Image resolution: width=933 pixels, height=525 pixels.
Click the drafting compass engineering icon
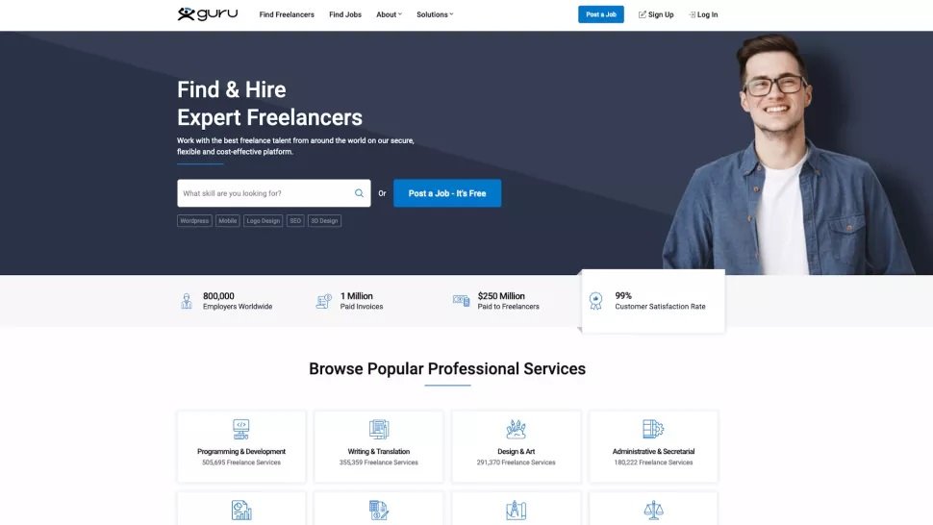(x=516, y=511)
